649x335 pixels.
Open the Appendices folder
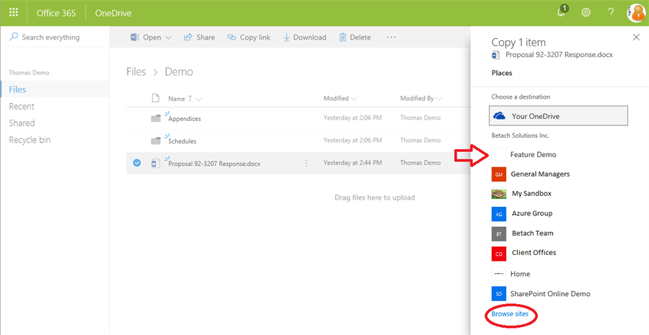pyautogui.click(x=185, y=119)
